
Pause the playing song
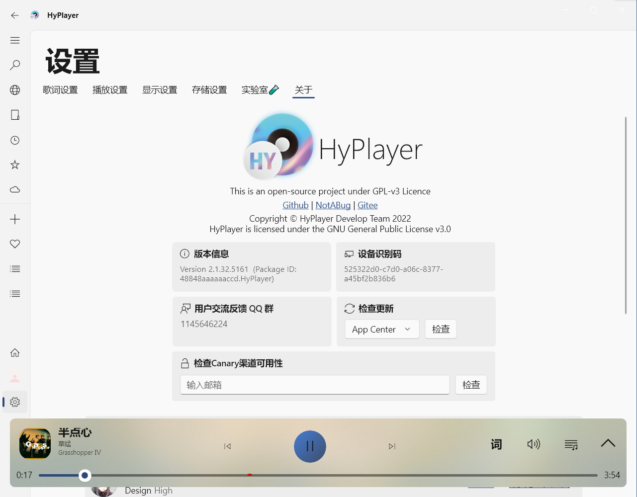coord(310,446)
